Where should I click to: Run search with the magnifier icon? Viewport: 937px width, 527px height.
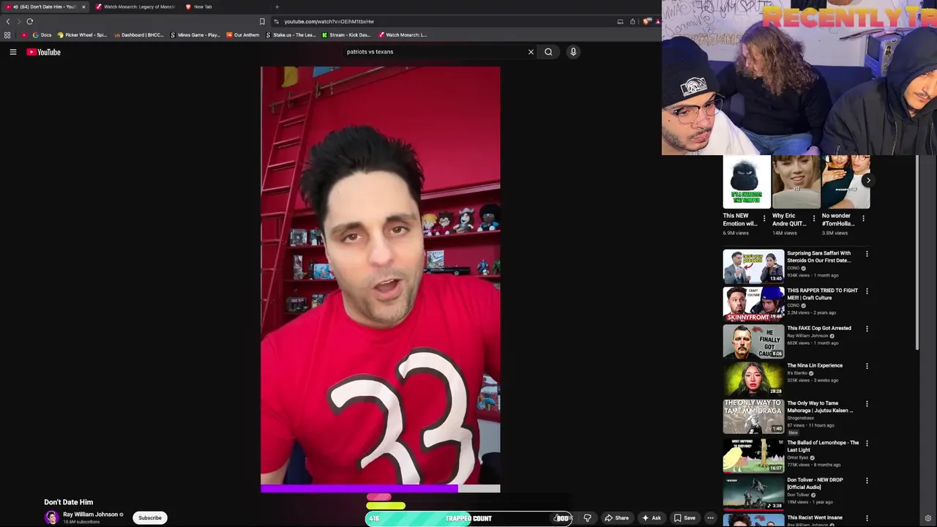click(x=548, y=52)
